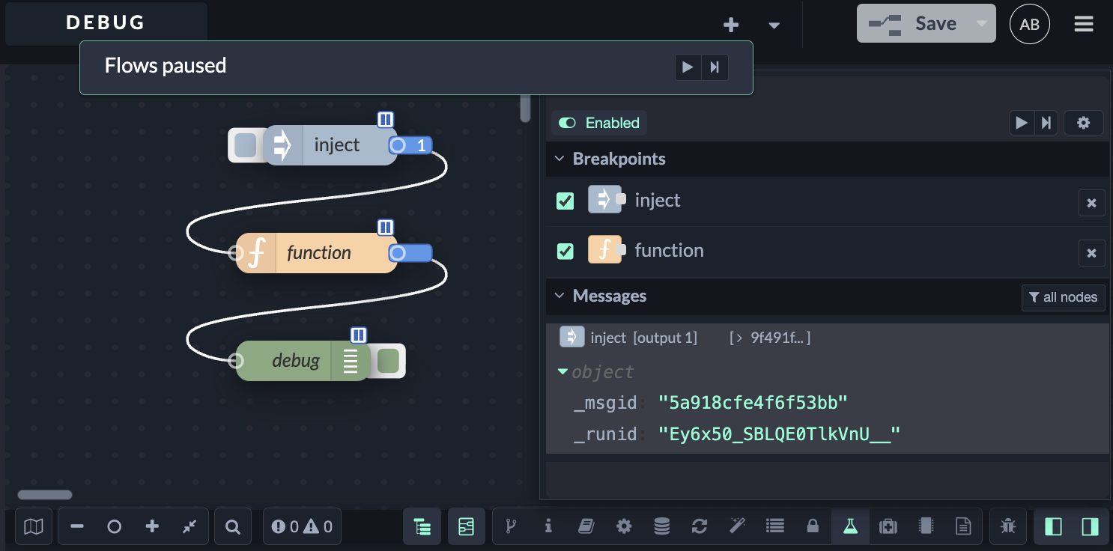Toggle the right sidebar panel
This screenshot has height=551, width=1113.
[1090, 527]
